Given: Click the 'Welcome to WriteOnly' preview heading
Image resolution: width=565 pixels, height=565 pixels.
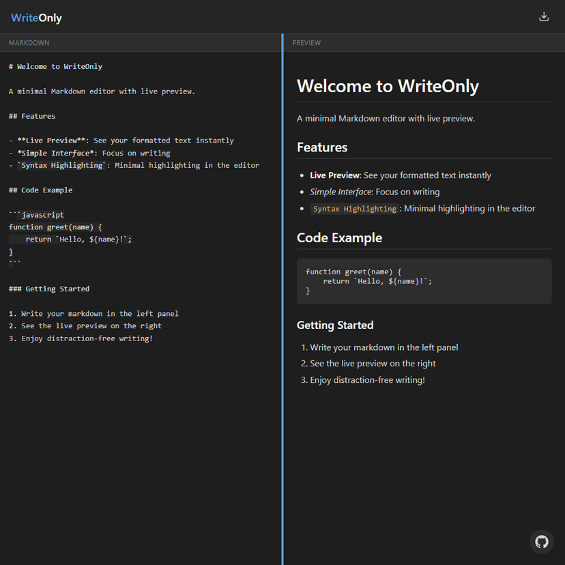Looking at the screenshot, I should (388, 87).
